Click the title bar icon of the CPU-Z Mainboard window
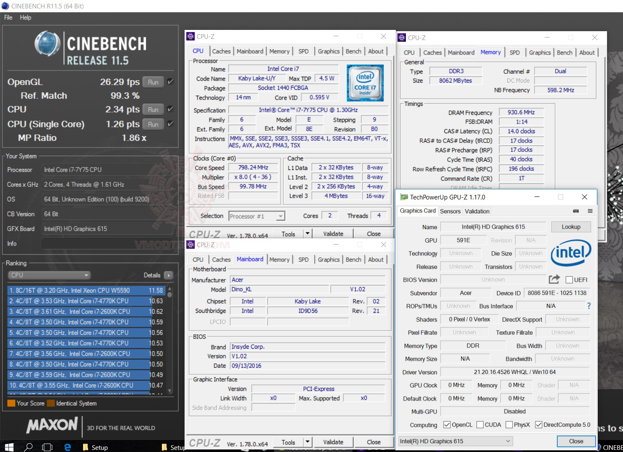The image size is (623, 452). pos(191,245)
